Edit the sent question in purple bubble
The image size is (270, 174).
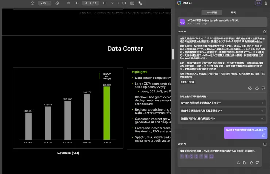click(263, 135)
